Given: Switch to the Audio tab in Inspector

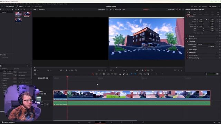Looking at the screenshot, I should point(194,13).
